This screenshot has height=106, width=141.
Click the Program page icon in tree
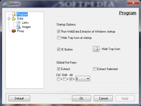click(x=14, y=14)
